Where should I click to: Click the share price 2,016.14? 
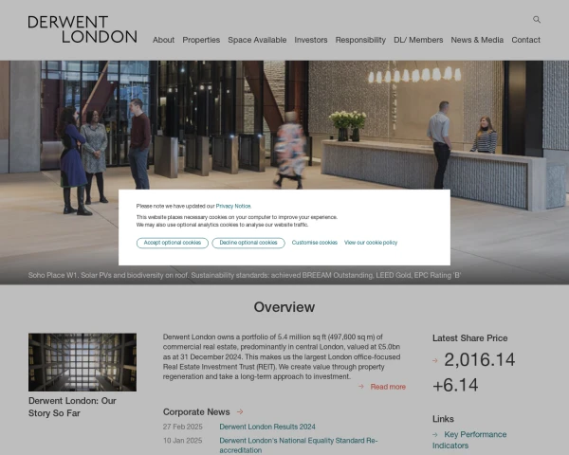(x=479, y=359)
